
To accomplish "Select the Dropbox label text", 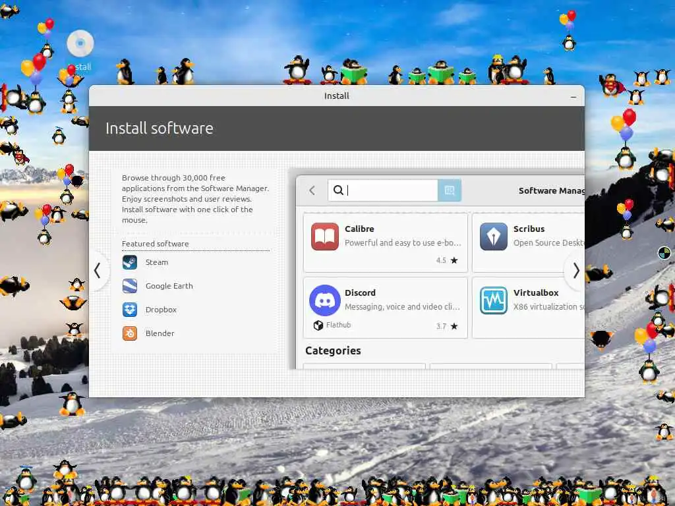I will click(161, 310).
